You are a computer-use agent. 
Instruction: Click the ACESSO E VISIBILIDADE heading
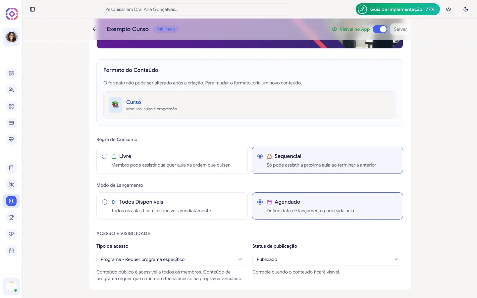(123, 233)
